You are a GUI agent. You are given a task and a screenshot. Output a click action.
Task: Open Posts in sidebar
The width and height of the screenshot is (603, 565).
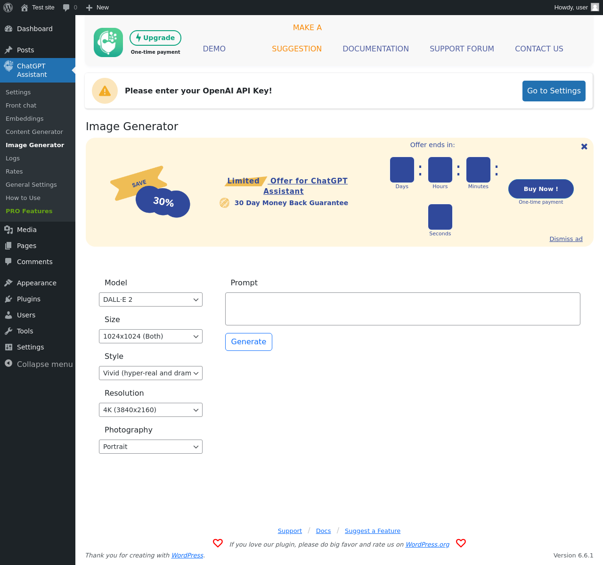(x=38, y=50)
